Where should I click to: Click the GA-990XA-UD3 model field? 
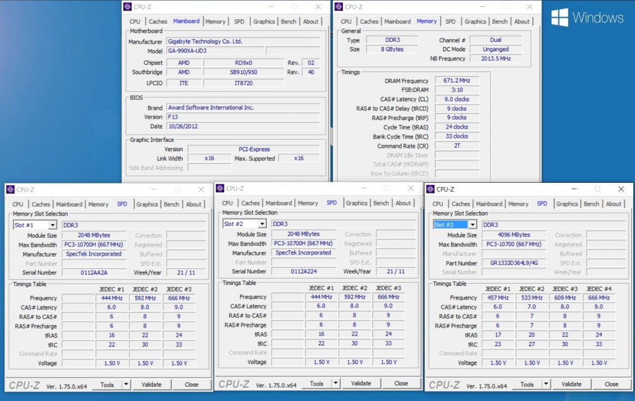click(215, 51)
